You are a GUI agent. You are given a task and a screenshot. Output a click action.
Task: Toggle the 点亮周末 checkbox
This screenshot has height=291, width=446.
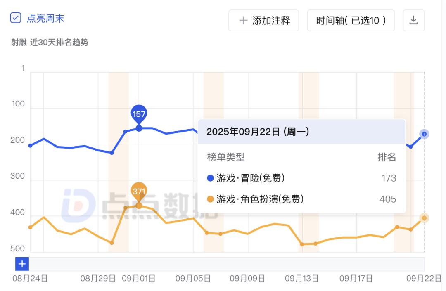[x=15, y=18]
